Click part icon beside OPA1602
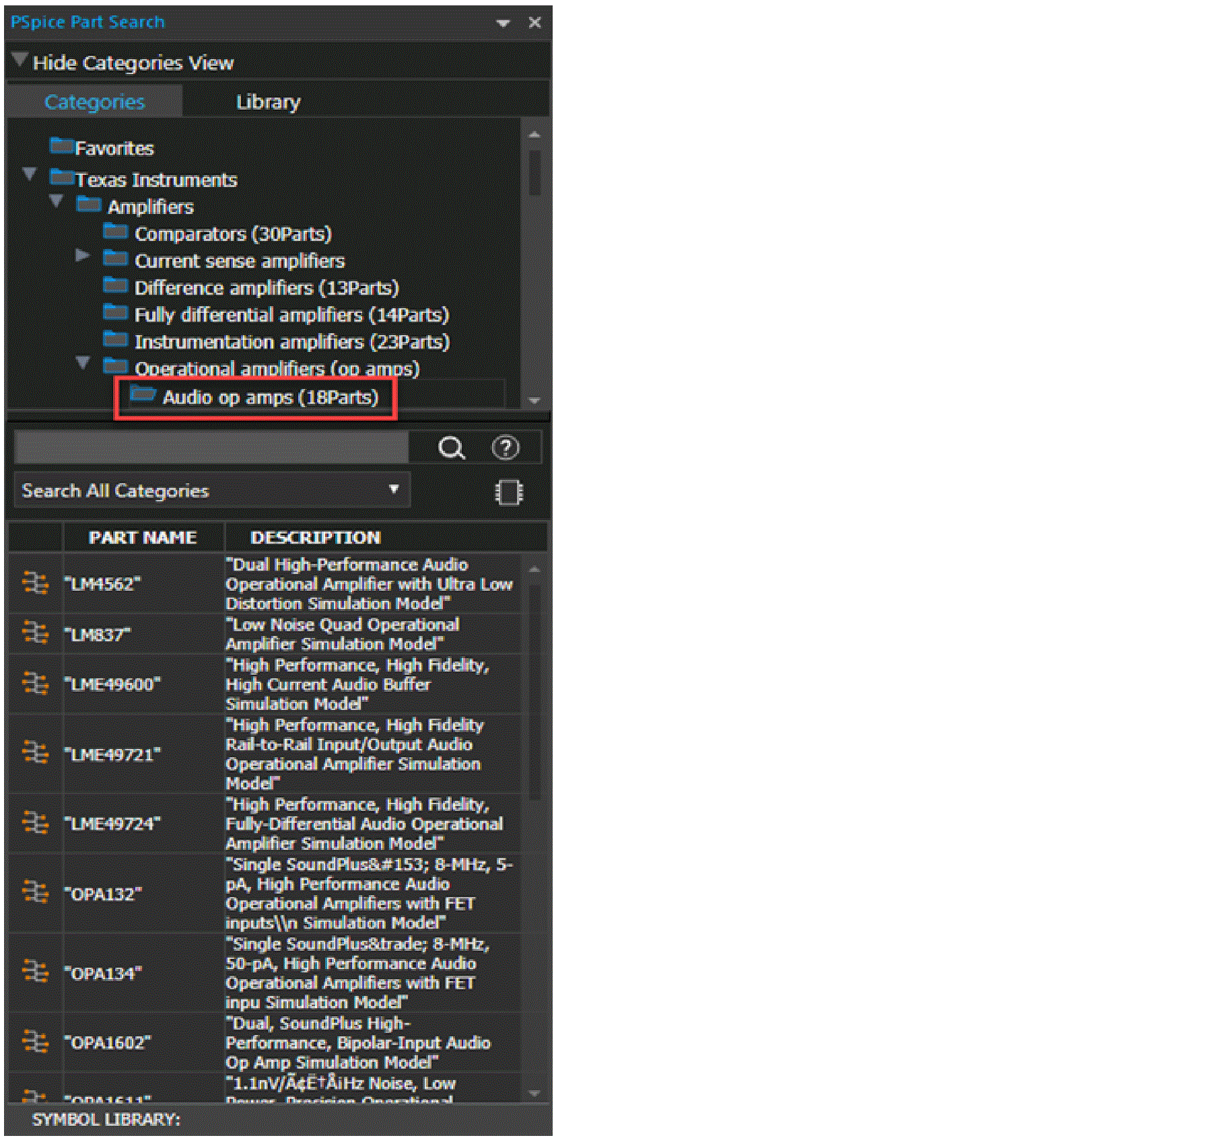 (35, 1042)
